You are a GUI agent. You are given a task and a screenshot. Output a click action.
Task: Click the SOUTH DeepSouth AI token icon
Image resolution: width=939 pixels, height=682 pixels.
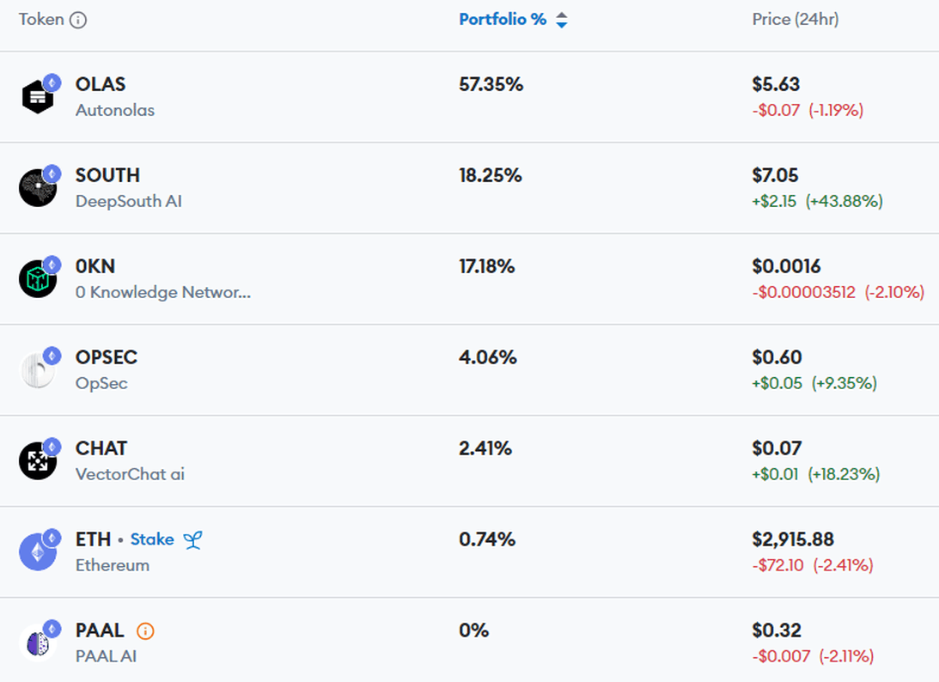click(38, 187)
